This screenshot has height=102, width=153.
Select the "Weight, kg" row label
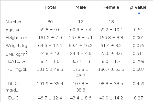(16, 46)
